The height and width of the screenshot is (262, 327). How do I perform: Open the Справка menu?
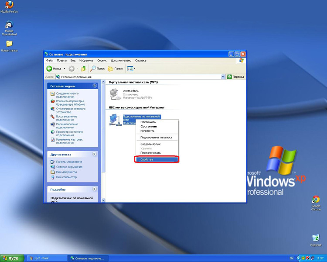pos(140,60)
